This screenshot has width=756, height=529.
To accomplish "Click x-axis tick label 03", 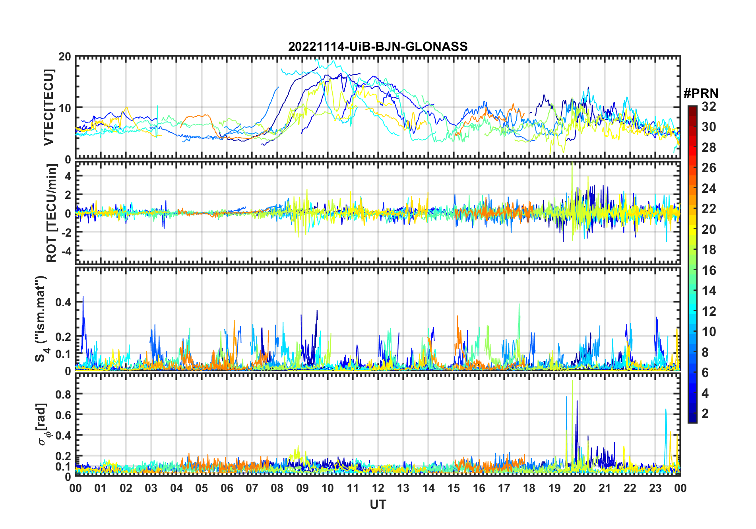I will click(x=151, y=488).
